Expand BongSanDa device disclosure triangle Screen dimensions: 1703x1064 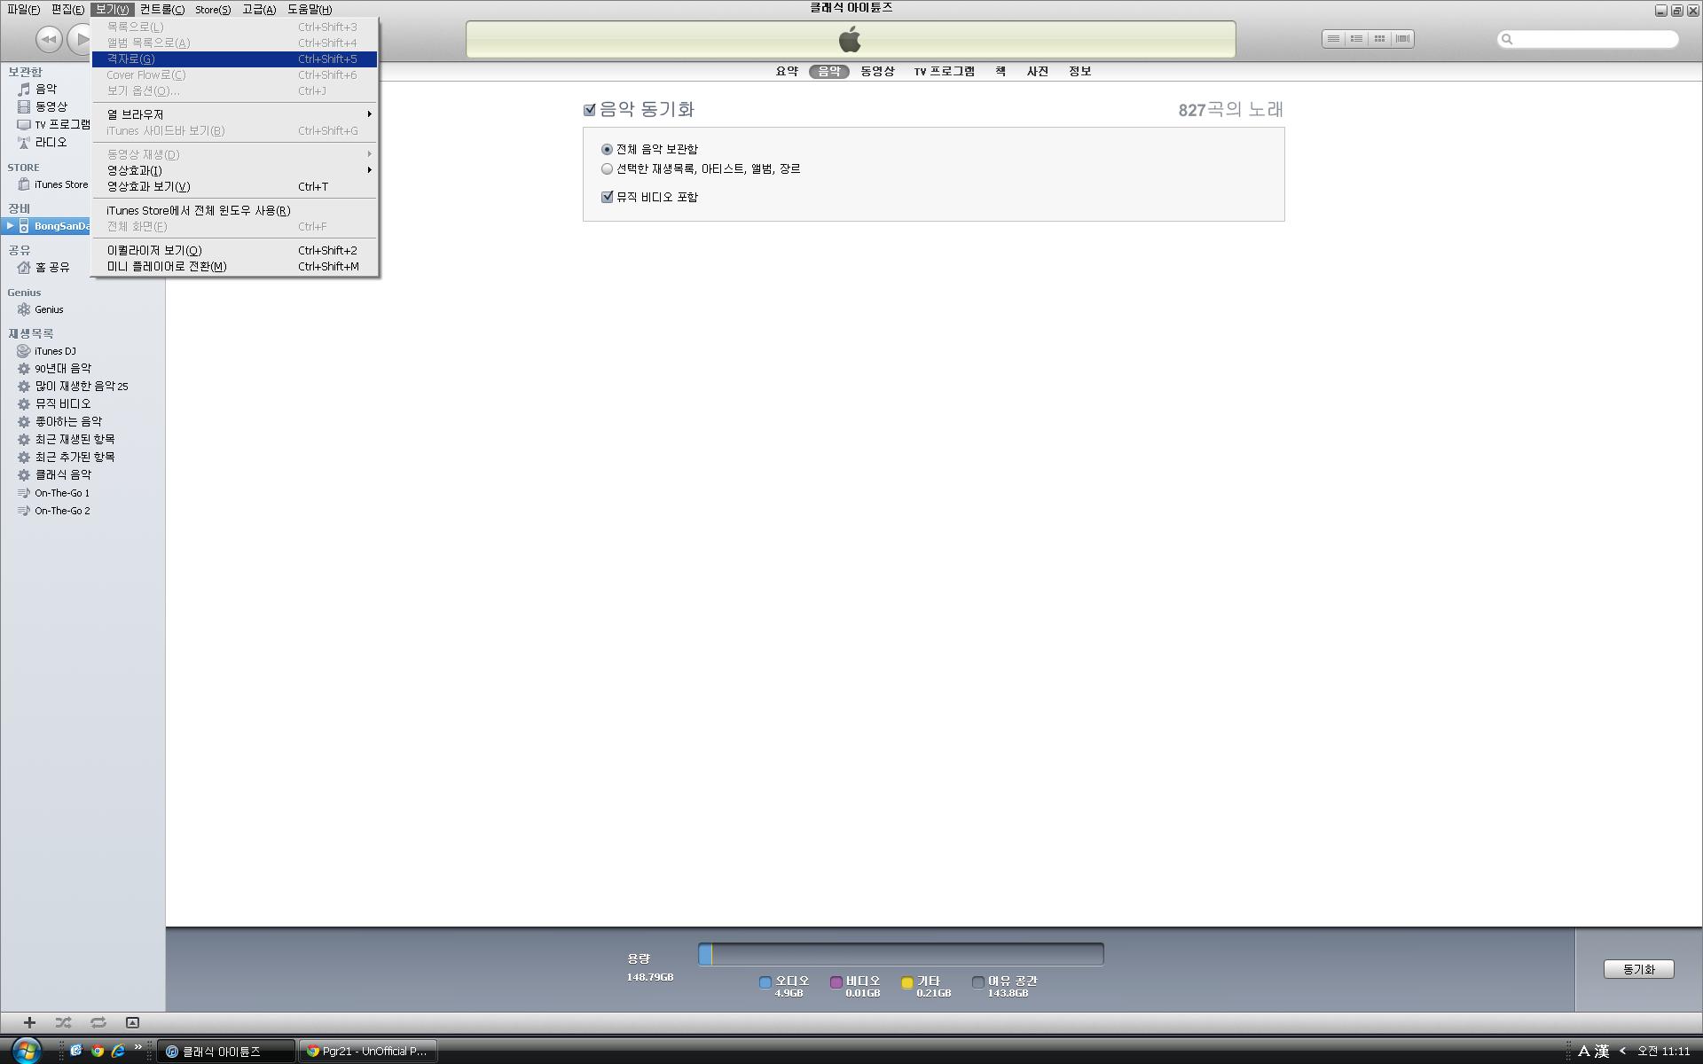pyautogui.click(x=10, y=225)
